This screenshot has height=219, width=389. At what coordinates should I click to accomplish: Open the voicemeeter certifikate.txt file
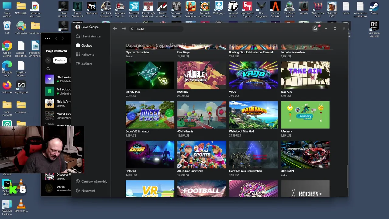360,9
